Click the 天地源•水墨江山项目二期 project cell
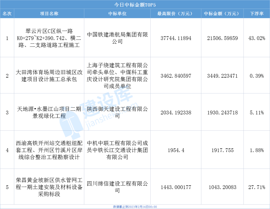Screen dimensions: 270x209 pos(49,113)
